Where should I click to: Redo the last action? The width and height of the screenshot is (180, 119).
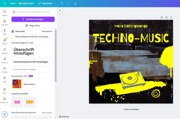68,3
